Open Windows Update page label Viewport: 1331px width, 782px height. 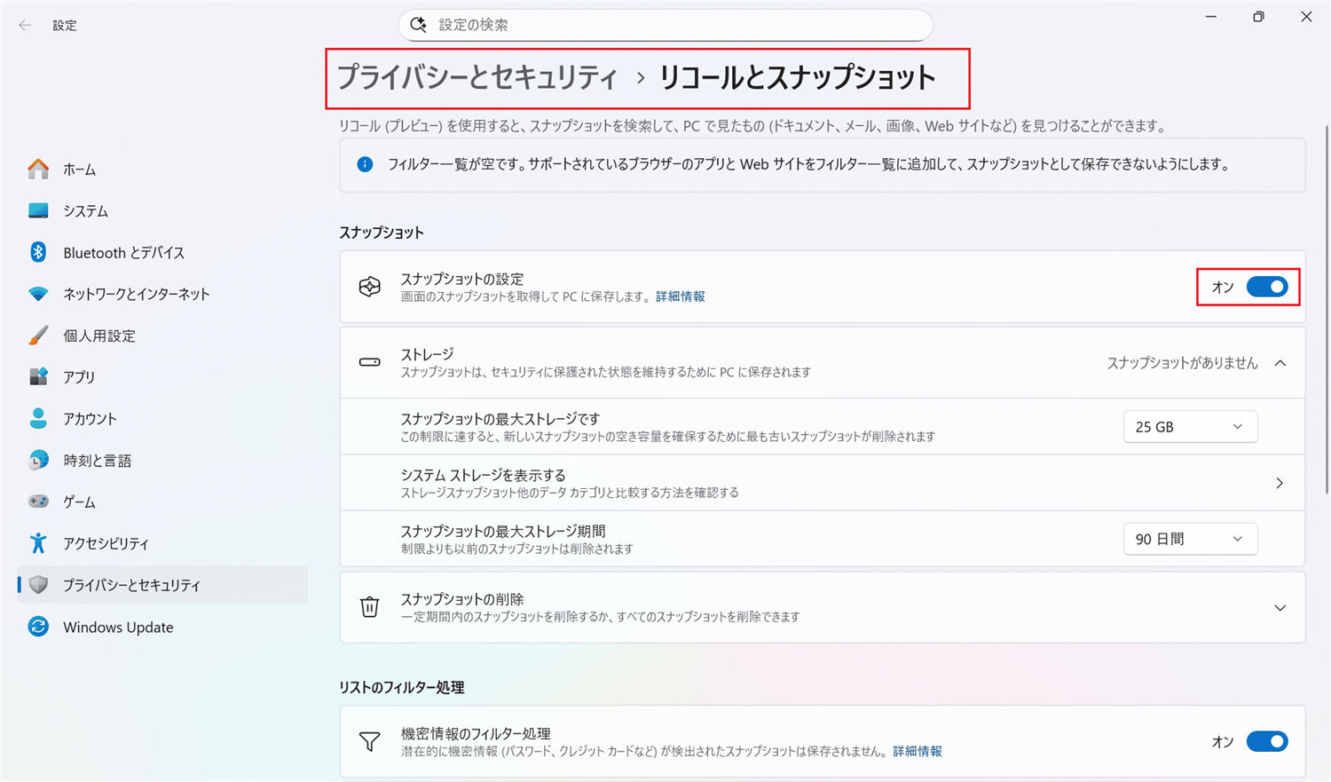[x=118, y=627]
